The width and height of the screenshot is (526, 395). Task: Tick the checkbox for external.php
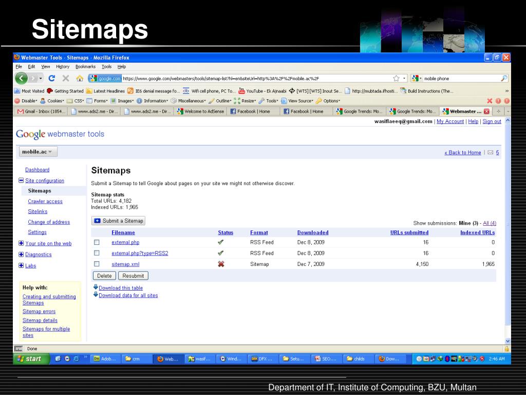(x=97, y=242)
